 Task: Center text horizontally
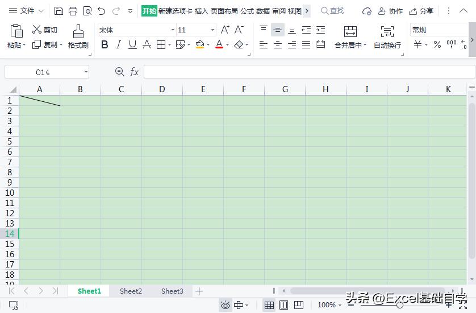[278, 45]
